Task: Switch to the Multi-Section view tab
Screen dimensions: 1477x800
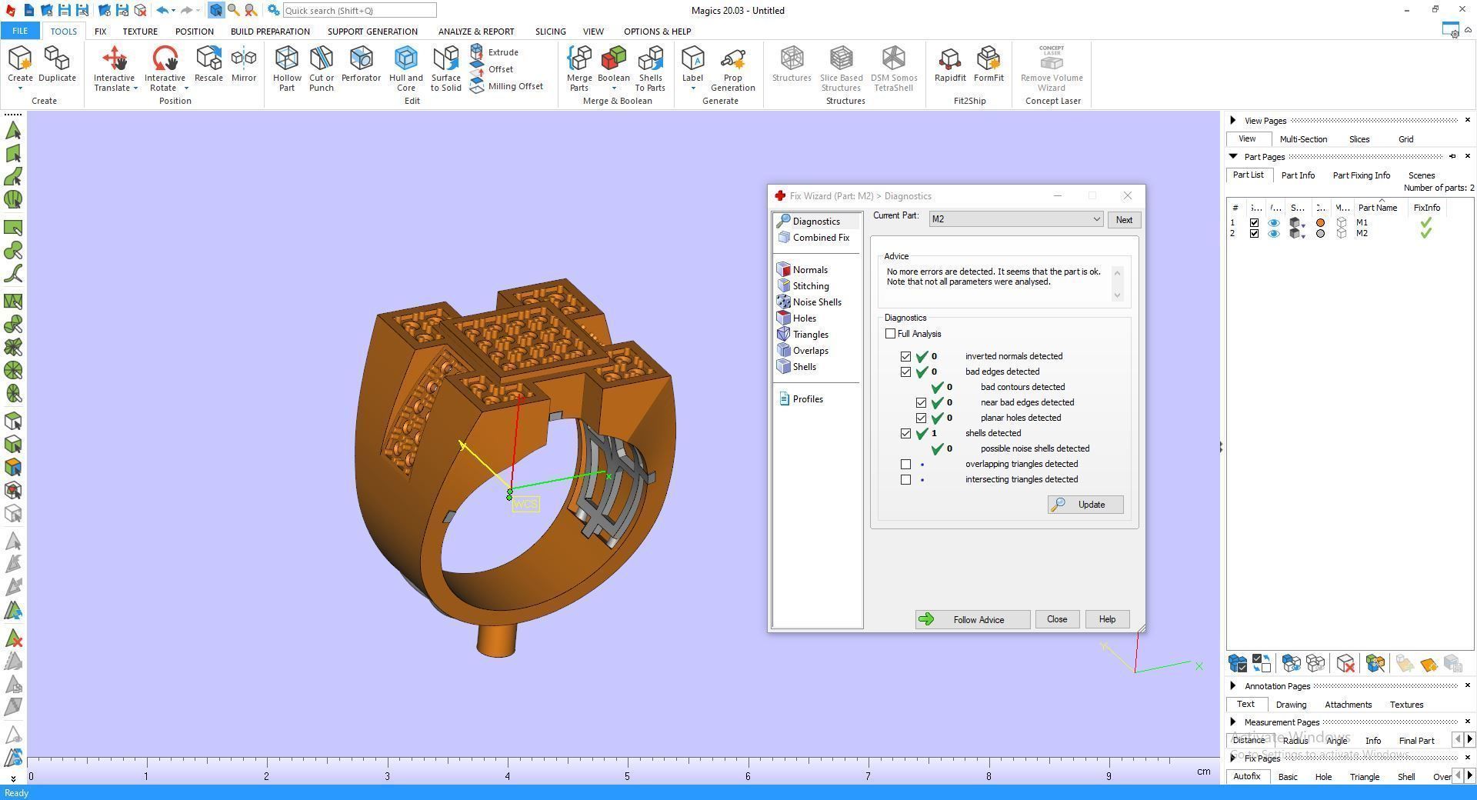Action: [x=1303, y=139]
